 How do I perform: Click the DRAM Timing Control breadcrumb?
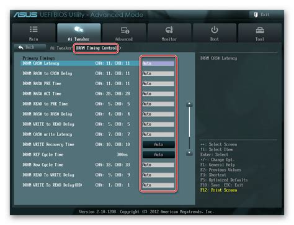pyautogui.click(x=96, y=48)
